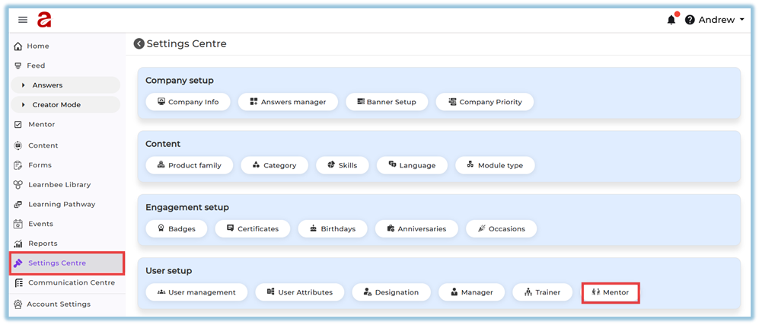Click the Learnbee Library sidebar icon
The height and width of the screenshot is (325, 759).
click(18, 185)
